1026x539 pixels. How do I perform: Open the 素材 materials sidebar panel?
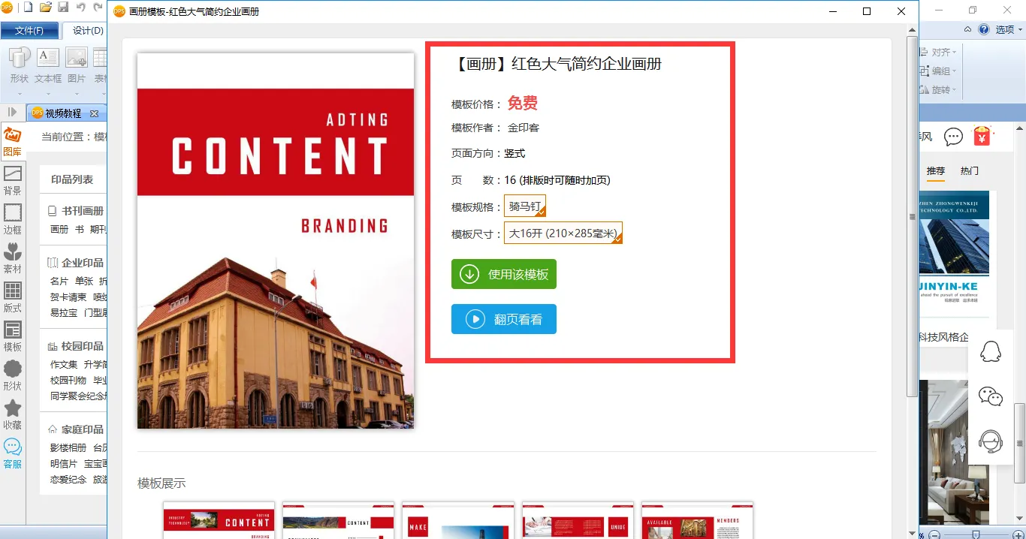pyautogui.click(x=12, y=260)
